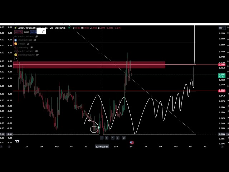
Task: Reset the chart view
Action: [123, 138]
